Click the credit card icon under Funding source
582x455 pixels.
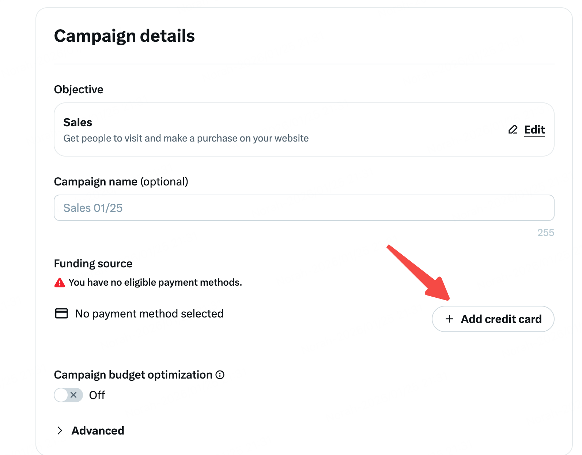[x=61, y=313]
